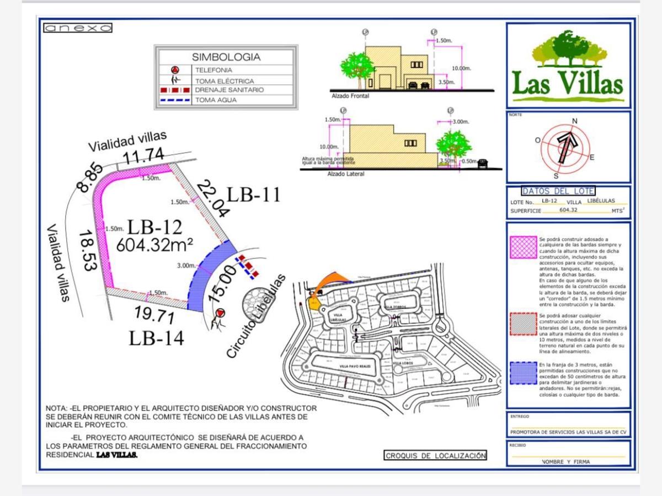Click the compass letter O
The width and height of the screenshot is (662, 496).
(x=538, y=140)
